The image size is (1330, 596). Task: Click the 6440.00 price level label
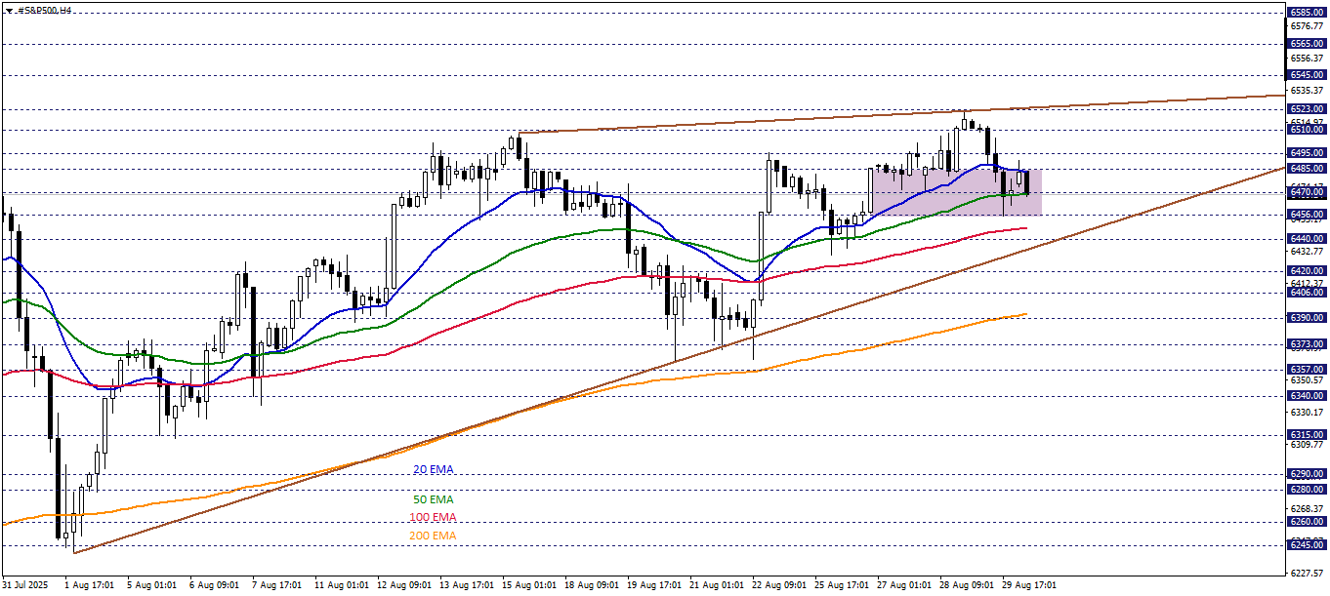pyautogui.click(x=1307, y=238)
